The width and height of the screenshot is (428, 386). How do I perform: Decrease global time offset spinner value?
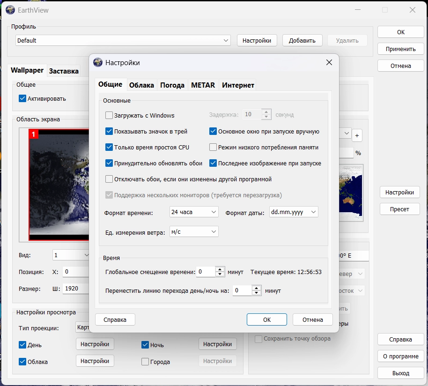tap(220, 275)
